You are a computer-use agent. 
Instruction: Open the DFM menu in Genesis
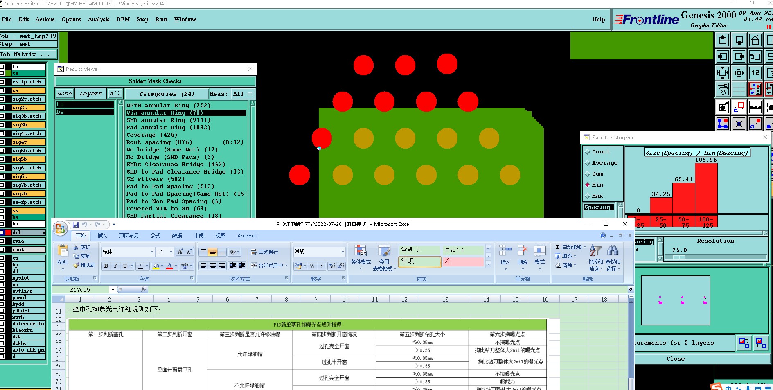pos(123,19)
